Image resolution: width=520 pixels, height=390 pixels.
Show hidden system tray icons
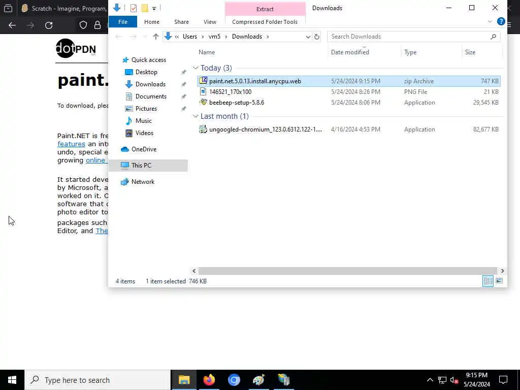pos(430,380)
